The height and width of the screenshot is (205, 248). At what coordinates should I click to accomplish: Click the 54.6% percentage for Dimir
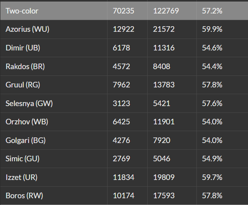212,48
